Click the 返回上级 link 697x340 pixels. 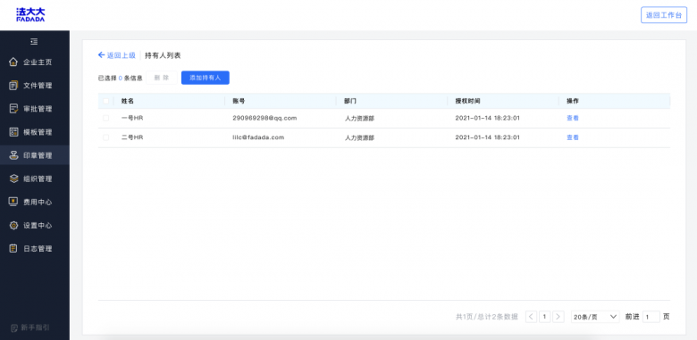(121, 55)
